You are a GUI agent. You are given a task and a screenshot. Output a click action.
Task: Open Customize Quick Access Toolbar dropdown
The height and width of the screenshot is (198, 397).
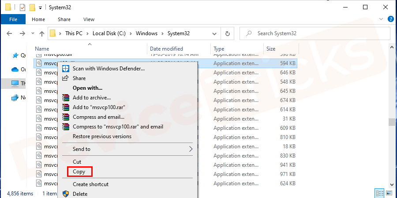tap(40, 8)
